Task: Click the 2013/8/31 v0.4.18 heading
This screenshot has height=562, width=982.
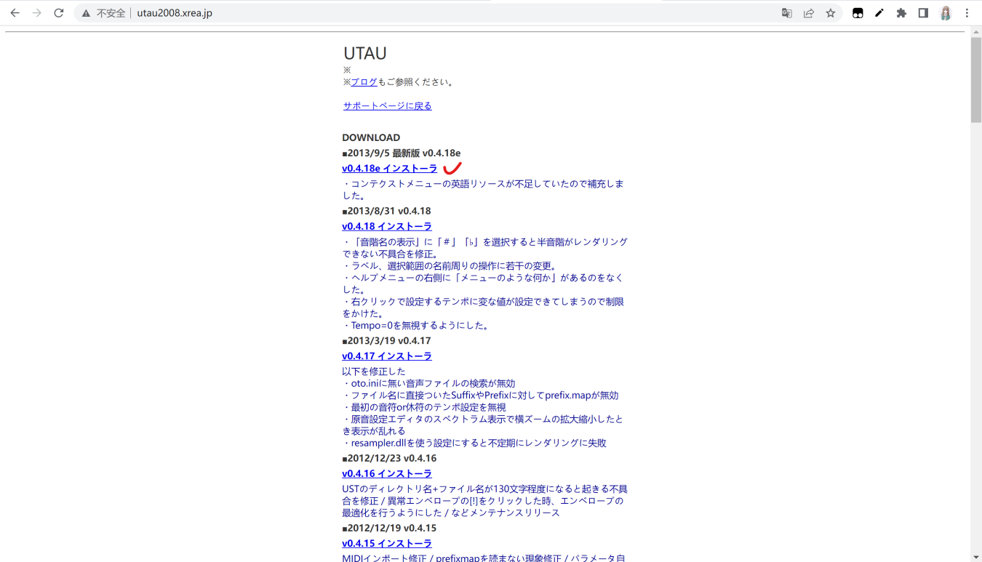Action: (x=386, y=212)
